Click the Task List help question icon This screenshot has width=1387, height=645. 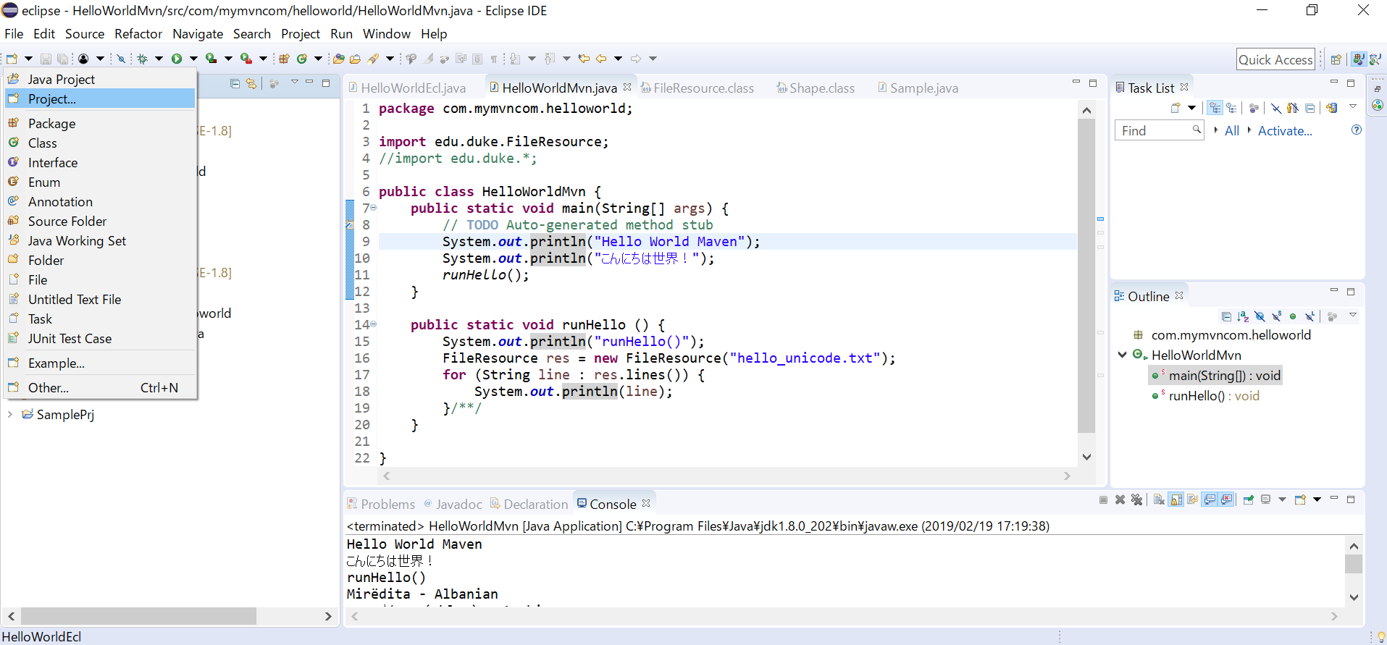(x=1357, y=130)
